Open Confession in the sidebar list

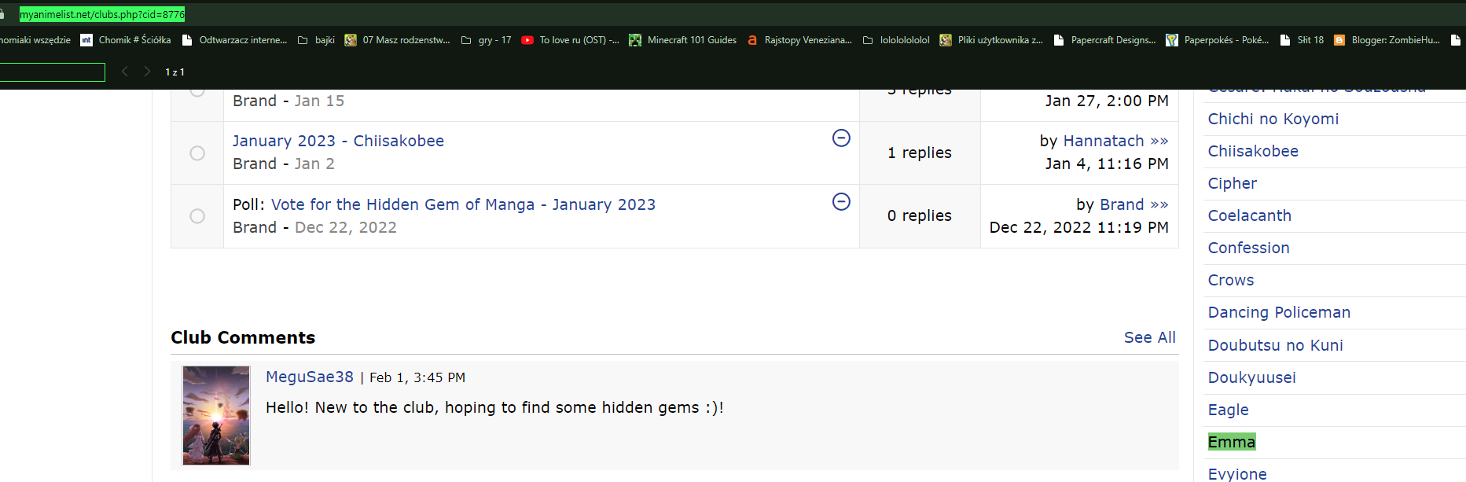click(x=1248, y=248)
